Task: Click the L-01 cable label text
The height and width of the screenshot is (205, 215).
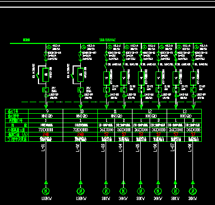Action: pyautogui.click(x=43, y=148)
